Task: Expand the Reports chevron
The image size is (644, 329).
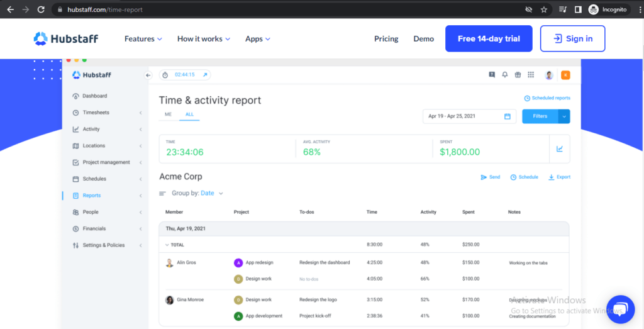Action: (140, 196)
